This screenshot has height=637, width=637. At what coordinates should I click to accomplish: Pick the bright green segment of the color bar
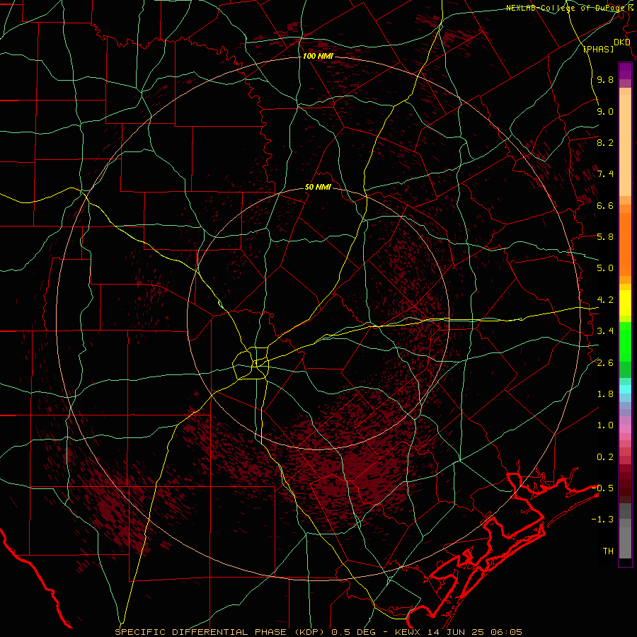click(625, 341)
